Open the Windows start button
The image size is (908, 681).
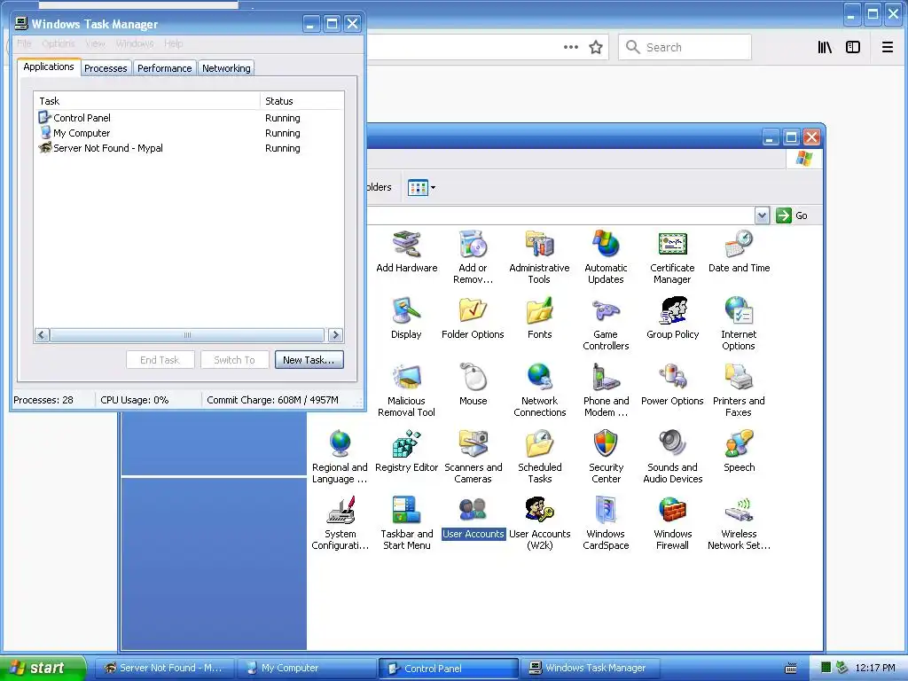[x=43, y=668]
